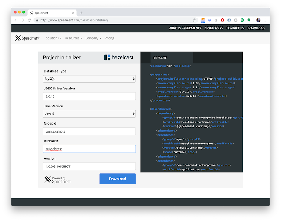
Task: Expand the Company navigation menu
Action: pyautogui.click(x=93, y=38)
